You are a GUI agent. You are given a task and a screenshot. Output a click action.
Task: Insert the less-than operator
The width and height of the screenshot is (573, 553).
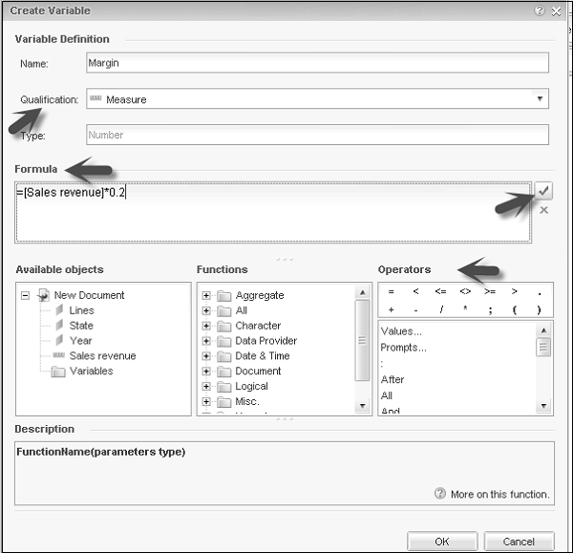[x=415, y=291]
